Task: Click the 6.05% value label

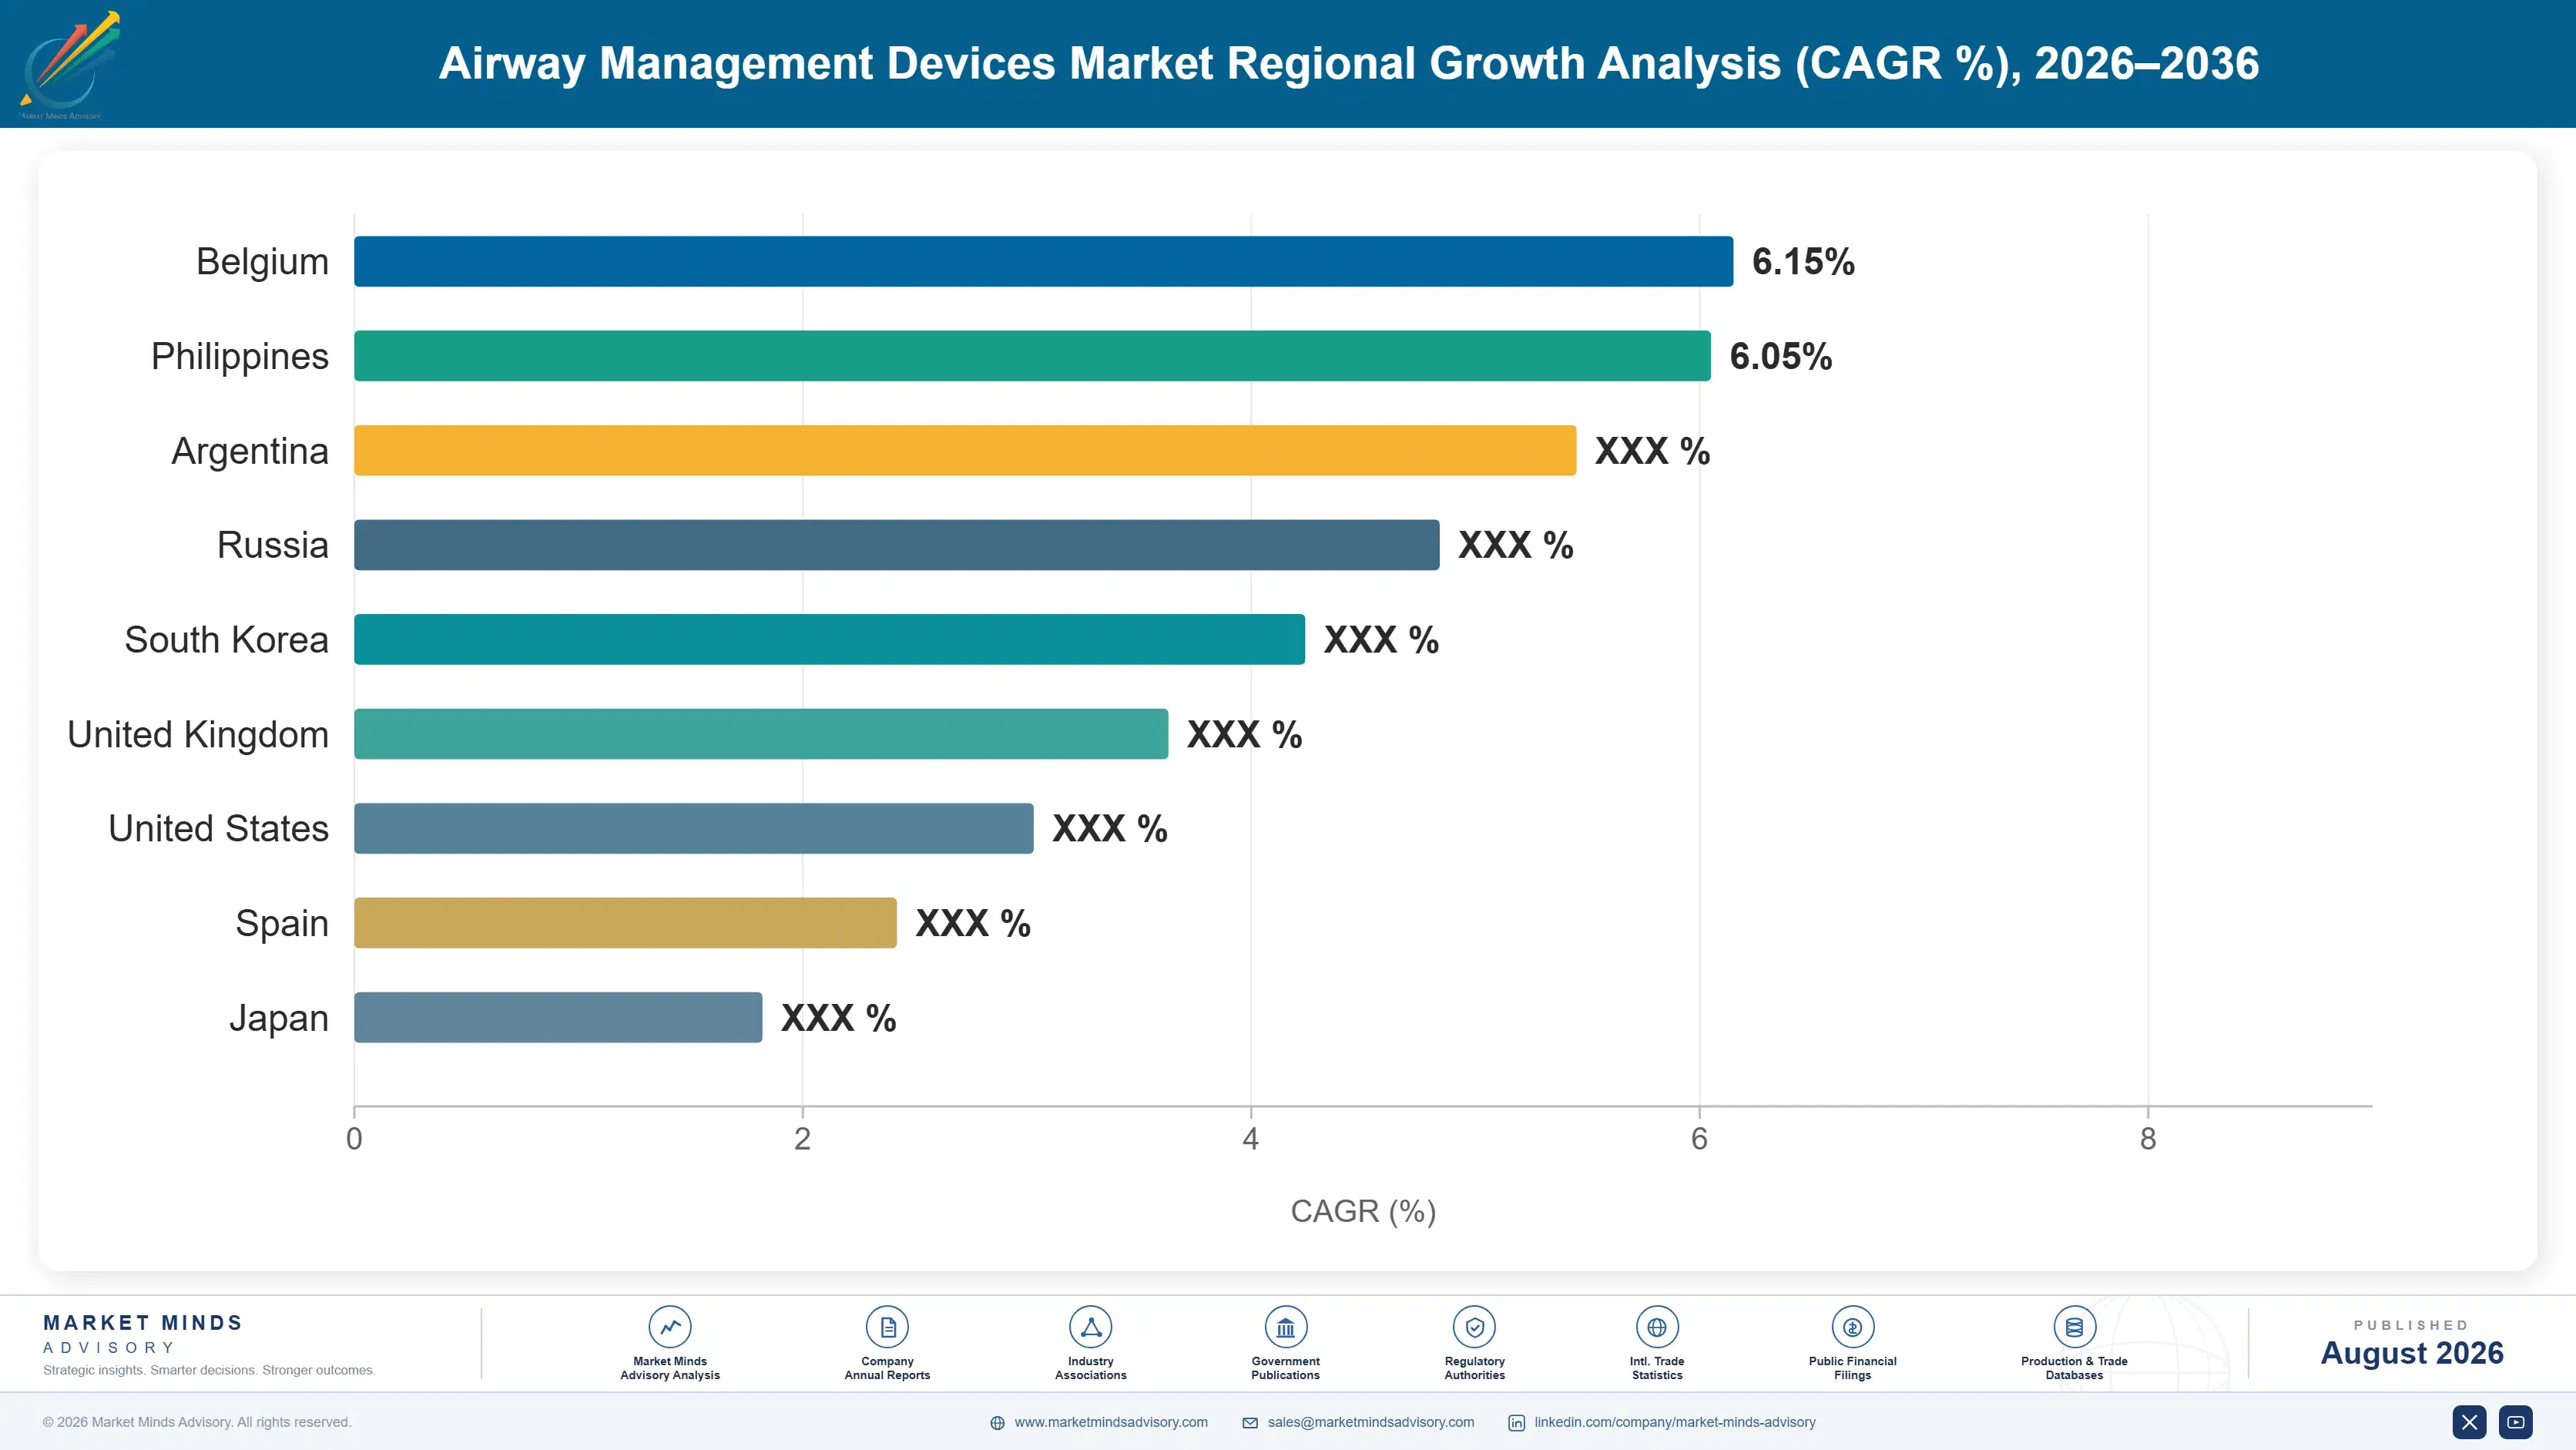Action: tap(1781, 356)
